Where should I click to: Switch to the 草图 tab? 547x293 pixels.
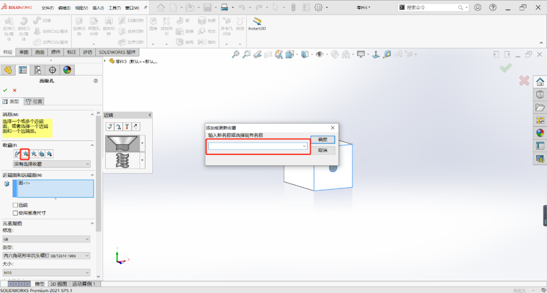click(x=24, y=52)
